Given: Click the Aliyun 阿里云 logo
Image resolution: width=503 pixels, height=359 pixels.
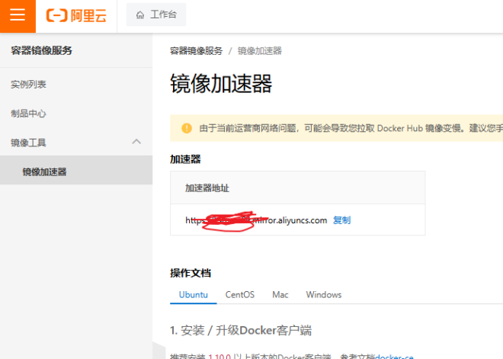Looking at the screenshot, I should tap(76, 15).
